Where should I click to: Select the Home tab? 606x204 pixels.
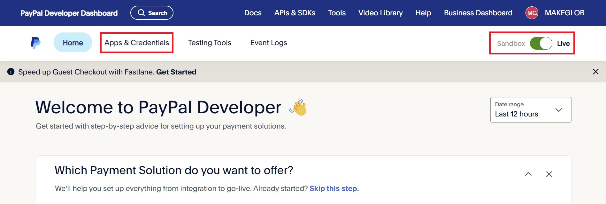(x=73, y=43)
